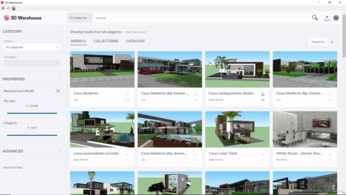Download Casa conteporanea Moder... model
The width and height of the screenshot is (346, 195).
click(263, 94)
